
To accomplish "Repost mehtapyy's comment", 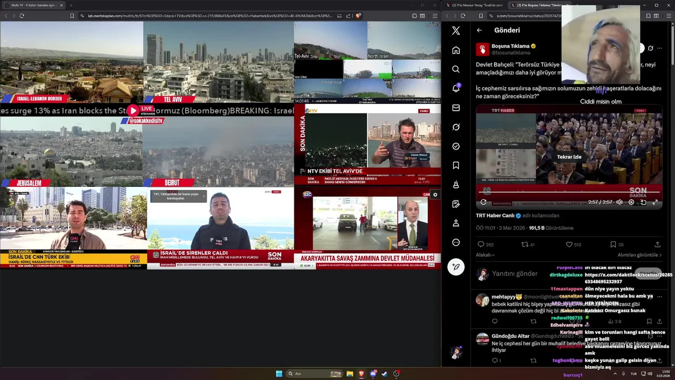I will click(x=533, y=321).
